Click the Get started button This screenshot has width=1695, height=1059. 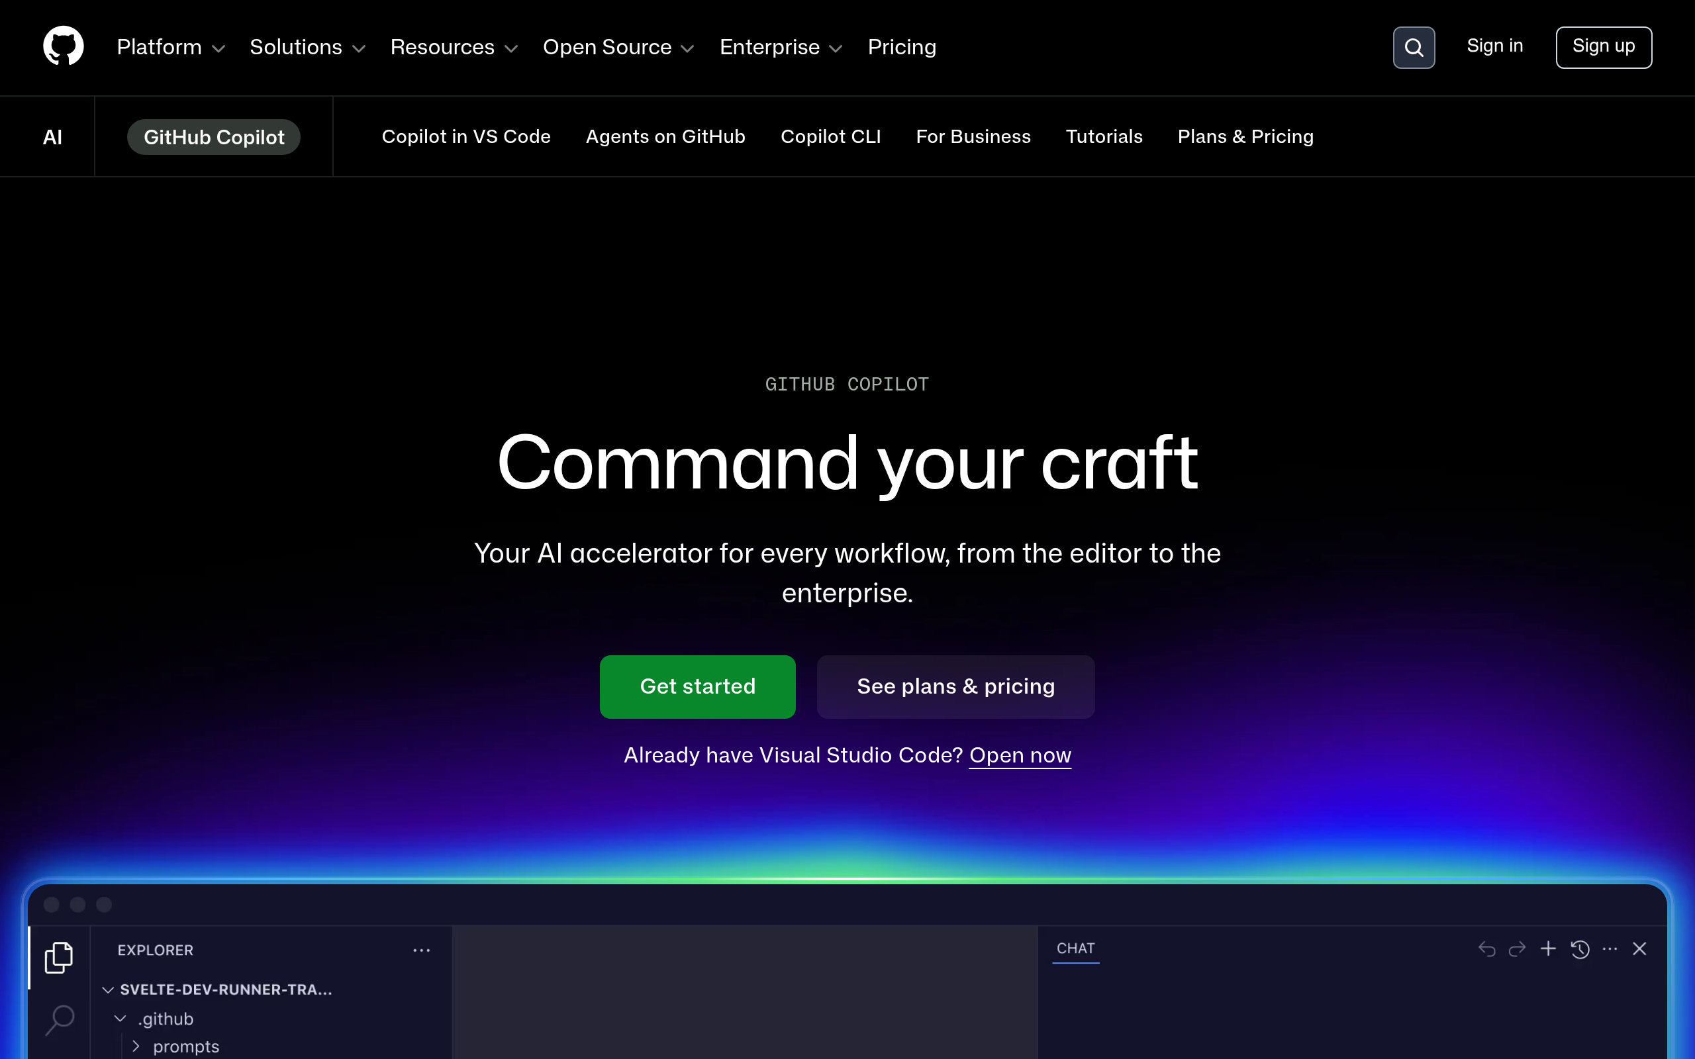tap(697, 686)
